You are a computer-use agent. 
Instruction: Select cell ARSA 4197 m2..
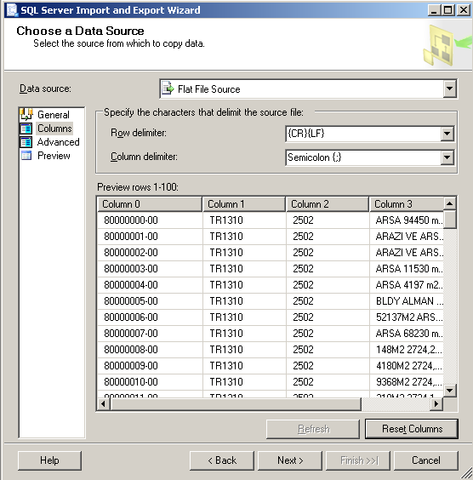coord(407,285)
